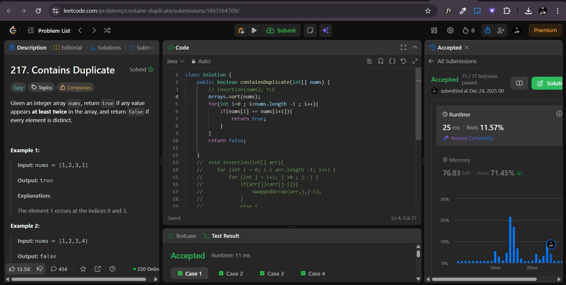
Task: Open the Problem List
Action: click(x=49, y=30)
